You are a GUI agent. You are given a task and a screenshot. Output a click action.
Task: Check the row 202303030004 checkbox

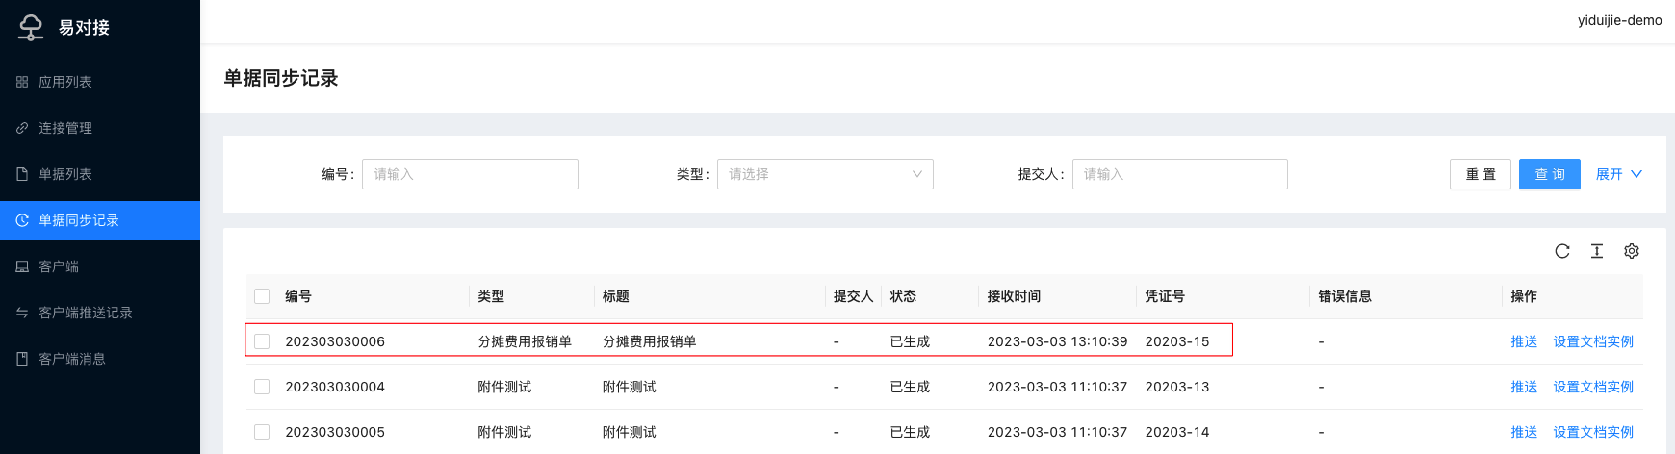click(262, 387)
